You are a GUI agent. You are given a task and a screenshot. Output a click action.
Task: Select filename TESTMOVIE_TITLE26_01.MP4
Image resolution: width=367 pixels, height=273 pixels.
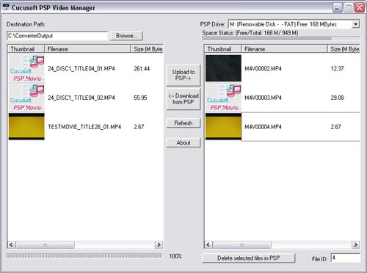(84, 127)
